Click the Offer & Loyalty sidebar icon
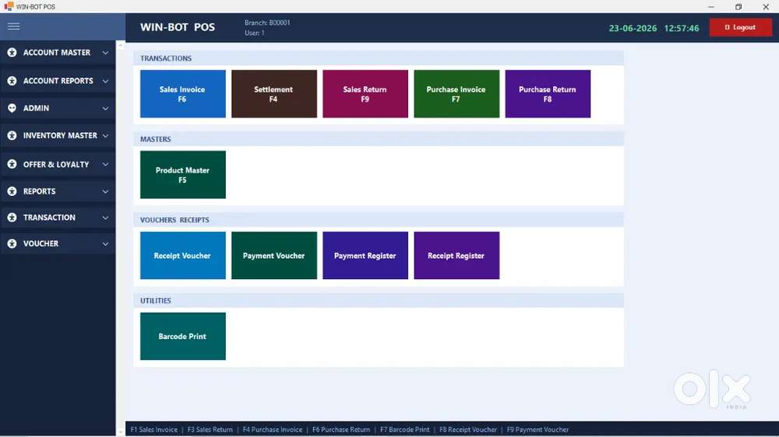 pyautogui.click(x=12, y=164)
